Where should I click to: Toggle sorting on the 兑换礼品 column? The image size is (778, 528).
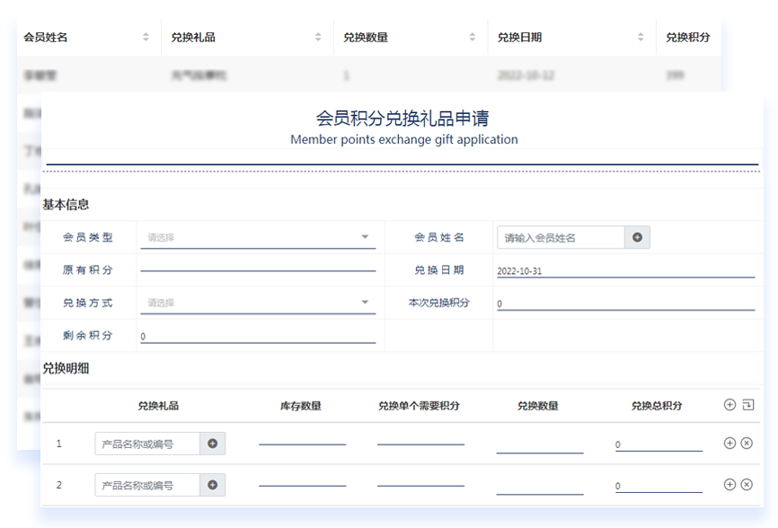click(x=319, y=38)
